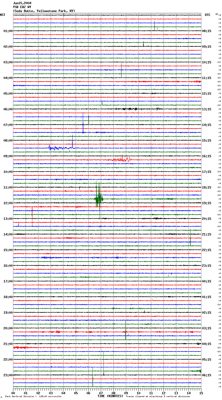This screenshot has width=222, height=400.
Task: Select the 05:00 MST row label
Action: 8,94
